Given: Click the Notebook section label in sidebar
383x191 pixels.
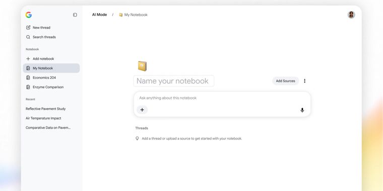Looking at the screenshot, I should coord(32,49).
